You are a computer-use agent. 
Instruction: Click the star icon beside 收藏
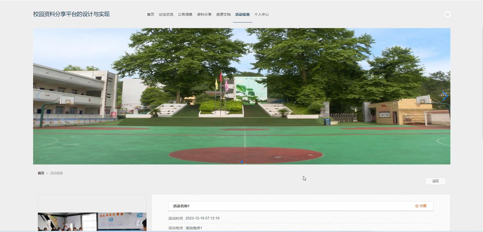tap(417, 206)
